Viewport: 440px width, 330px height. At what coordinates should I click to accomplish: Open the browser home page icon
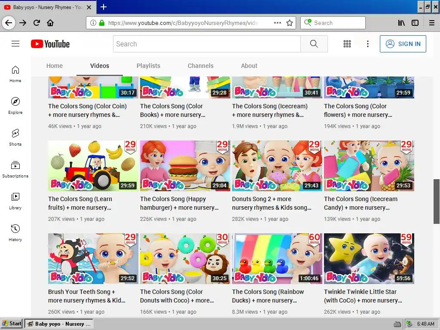tap(50, 23)
